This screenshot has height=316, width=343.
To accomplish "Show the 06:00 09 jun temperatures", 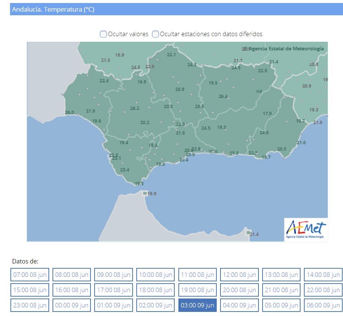I will tap(323, 305).
